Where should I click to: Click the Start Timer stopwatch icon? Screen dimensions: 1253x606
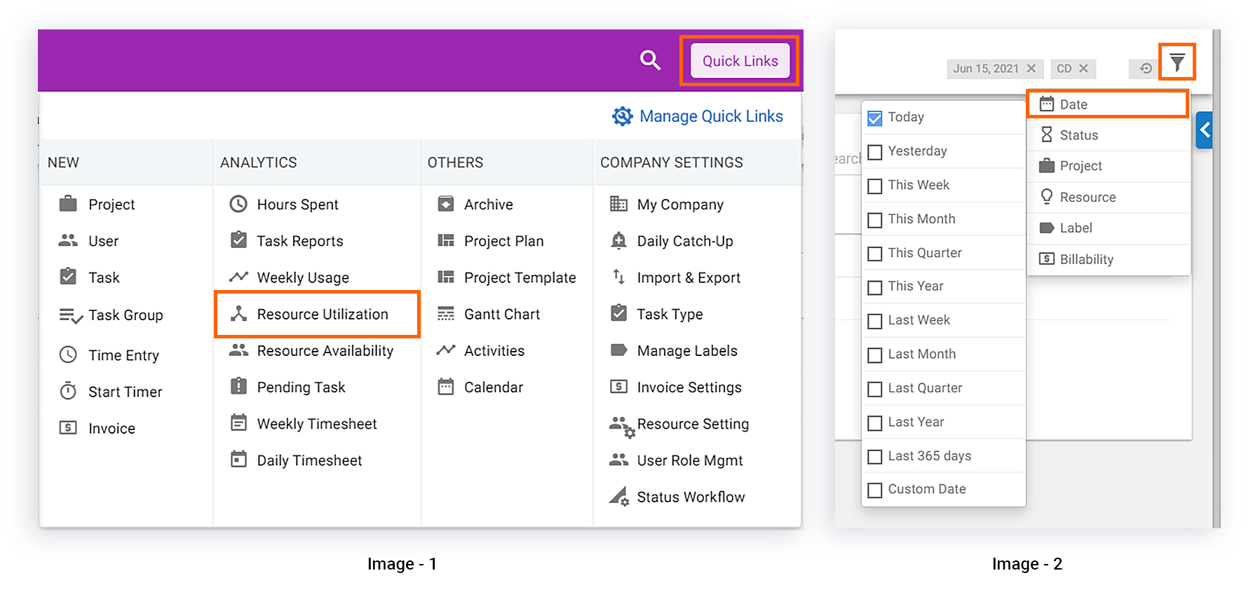point(68,390)
